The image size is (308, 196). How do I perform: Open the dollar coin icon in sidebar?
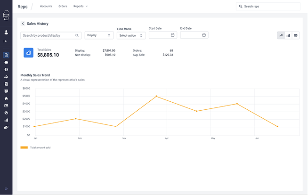(x=6, y=70)
